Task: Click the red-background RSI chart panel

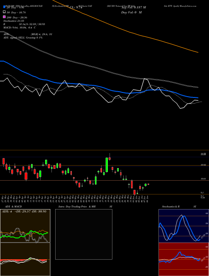Action: 184,259
